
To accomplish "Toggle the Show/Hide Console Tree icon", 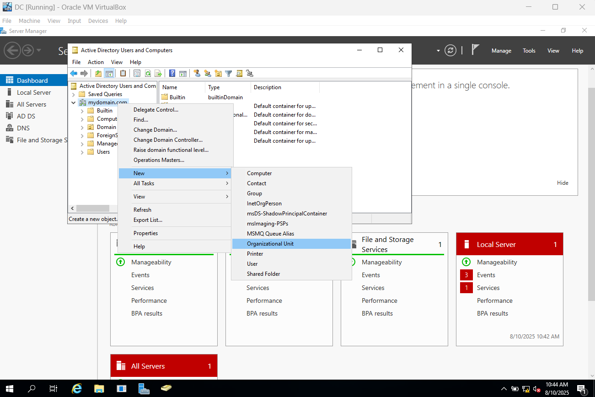I will click(109, 73).
